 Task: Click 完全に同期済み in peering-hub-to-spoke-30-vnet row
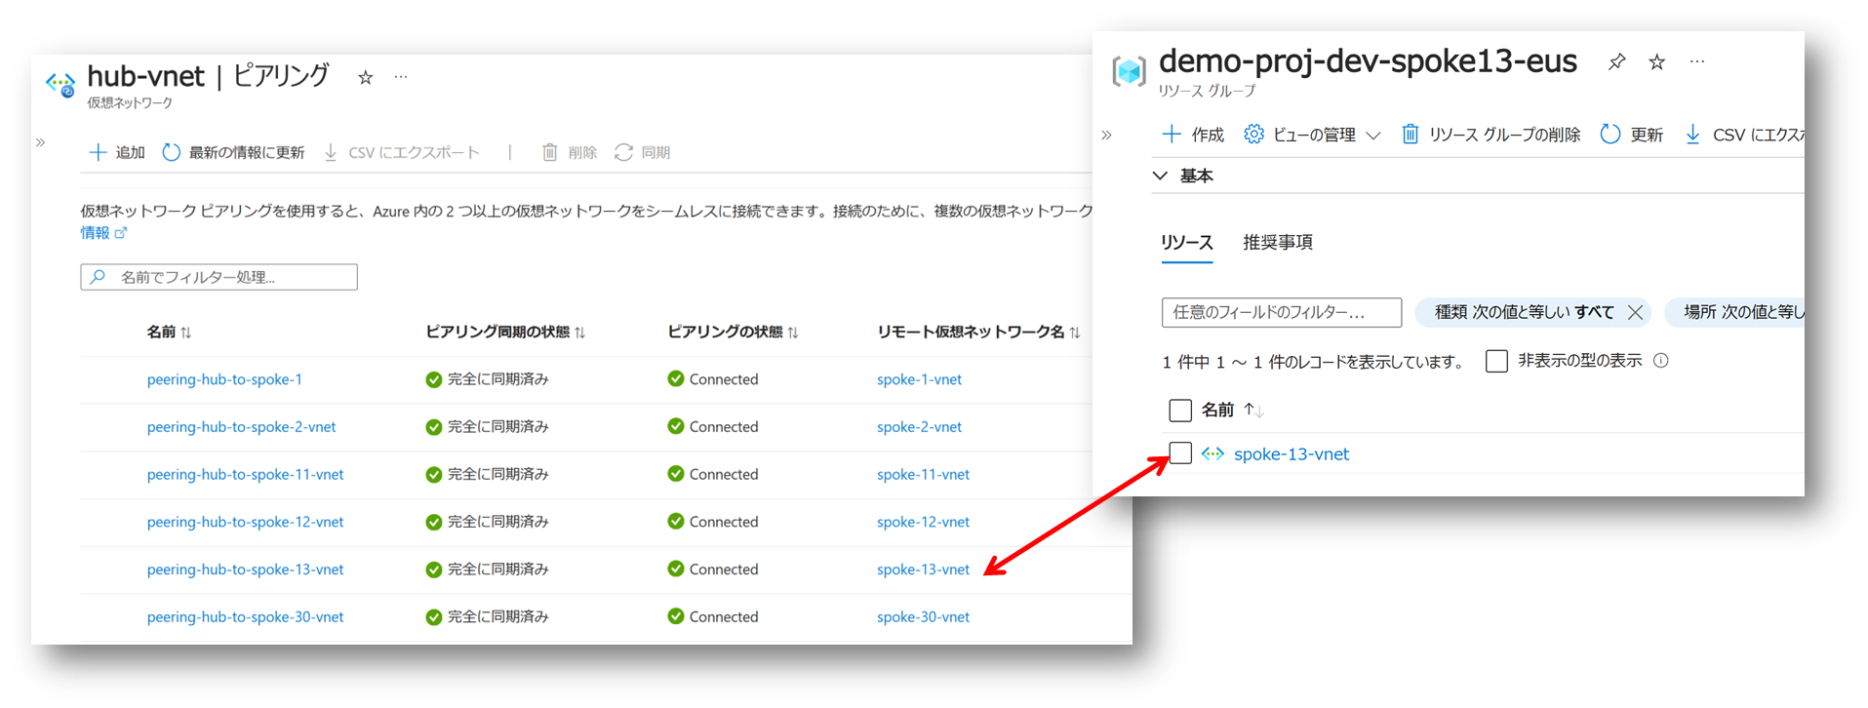487,617
